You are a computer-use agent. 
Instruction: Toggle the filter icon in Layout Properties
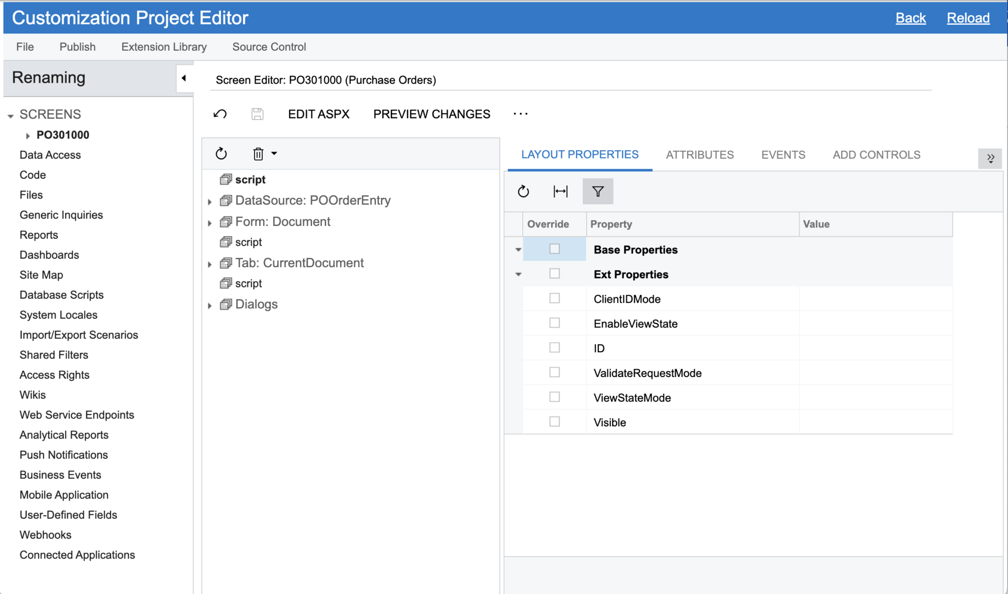coord(598,191)
